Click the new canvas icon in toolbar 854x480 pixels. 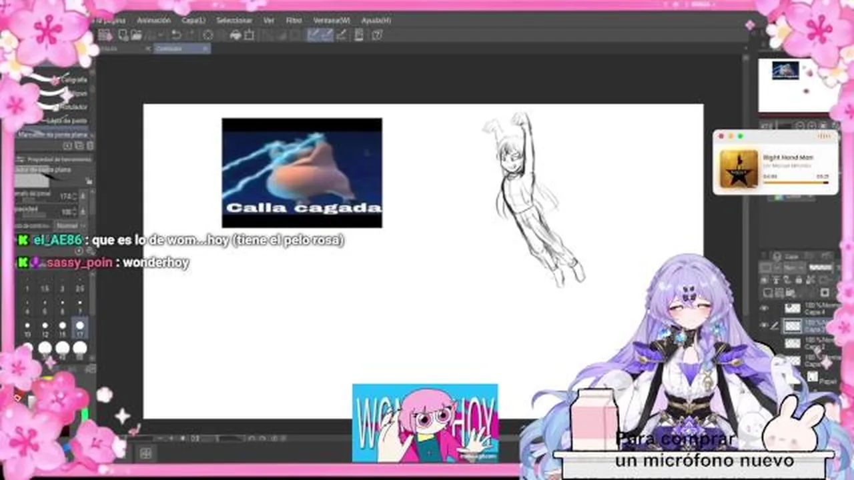122,35
